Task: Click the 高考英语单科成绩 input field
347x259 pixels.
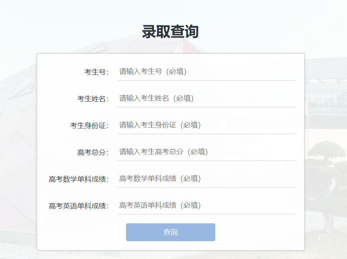Action: pyautogui.click(x=206, y=205)
